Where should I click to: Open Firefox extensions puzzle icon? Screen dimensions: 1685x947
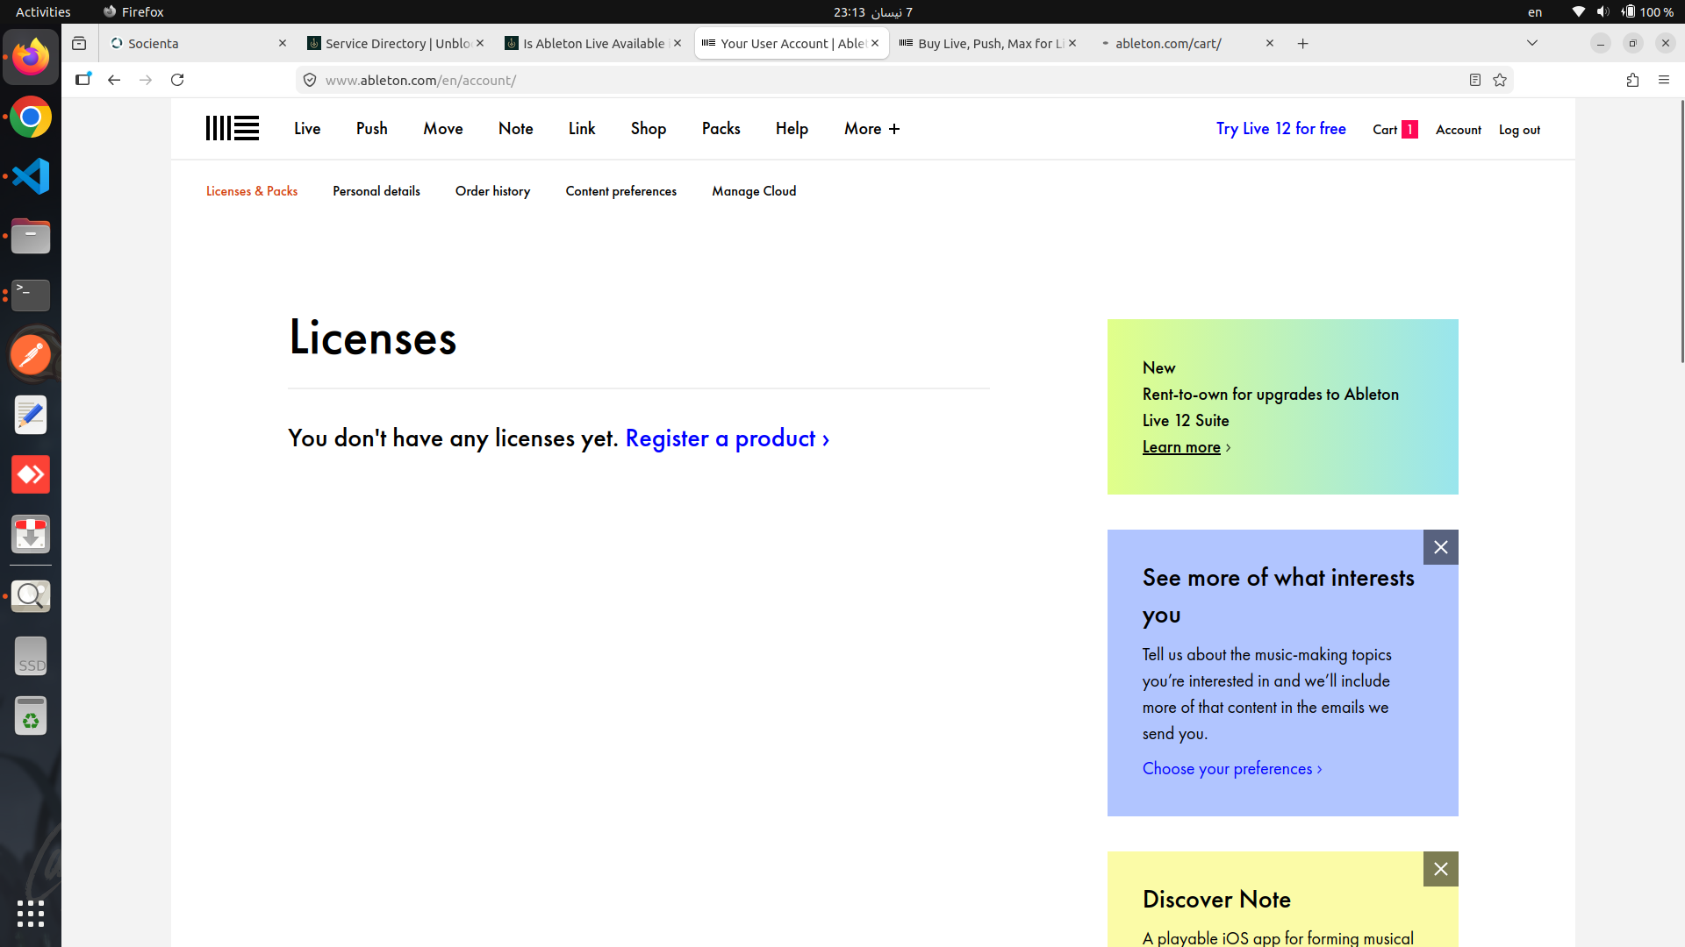(1632, 80)
